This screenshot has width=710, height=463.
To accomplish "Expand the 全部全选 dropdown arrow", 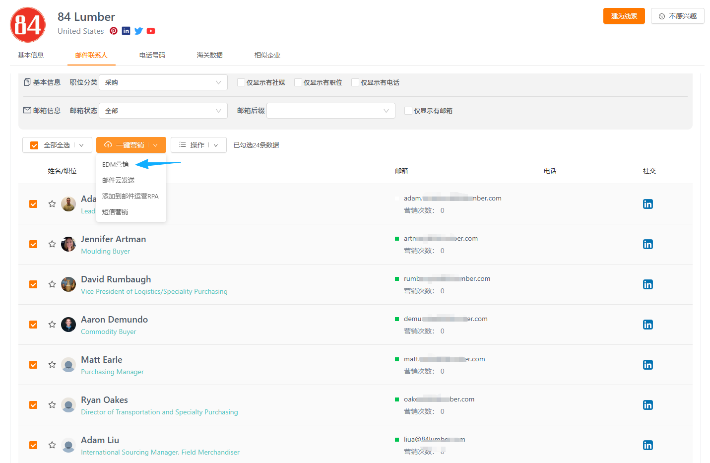I will [x=81, y=145].
